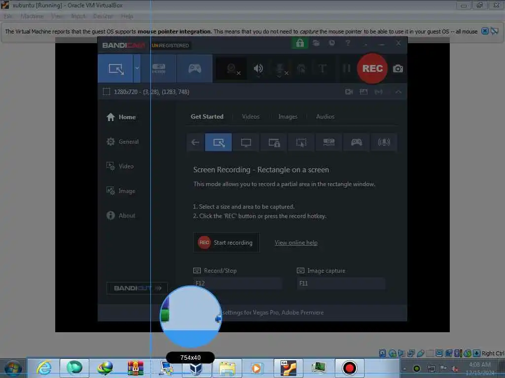Switch to the Audios tab
The width and height of the screenshot is (505, 378).
[x=325, y=117]
